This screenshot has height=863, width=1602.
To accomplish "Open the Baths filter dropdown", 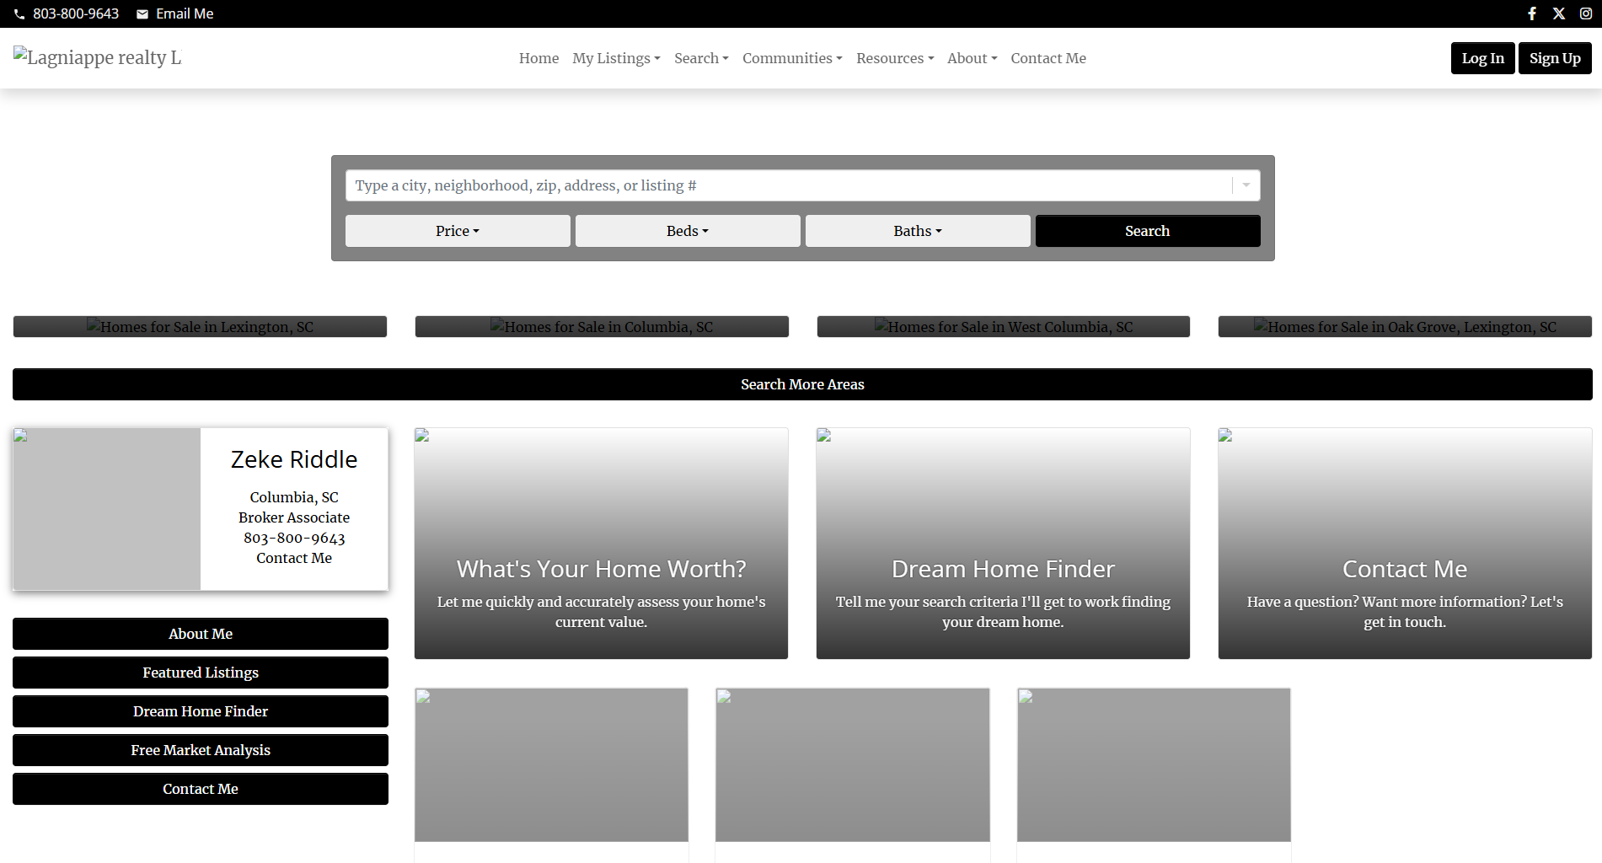I will [918, 231].
